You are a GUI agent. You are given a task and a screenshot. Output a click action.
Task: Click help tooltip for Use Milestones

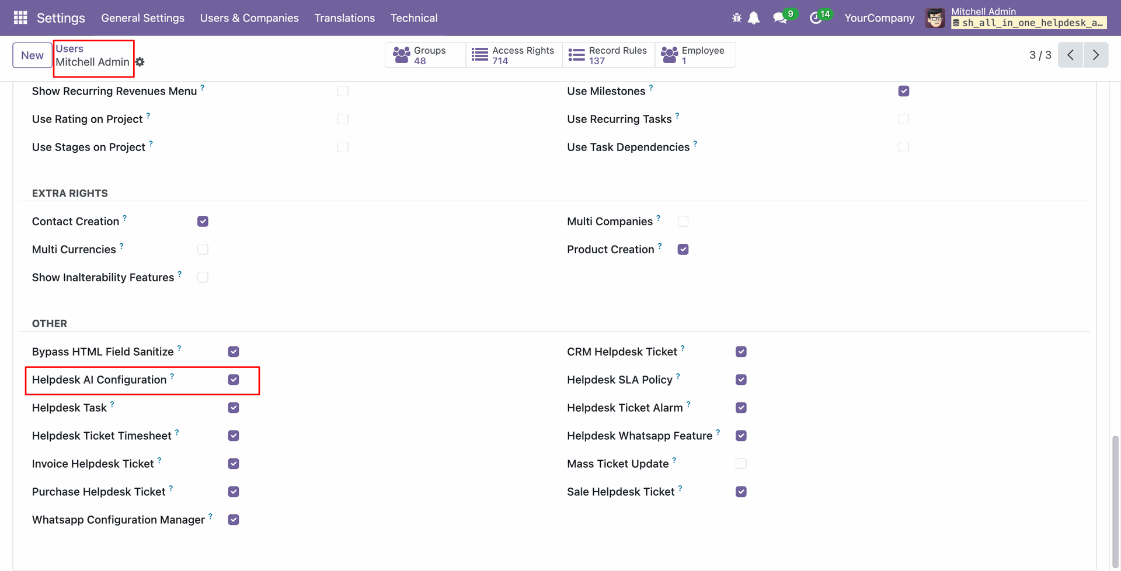point(651,87)
